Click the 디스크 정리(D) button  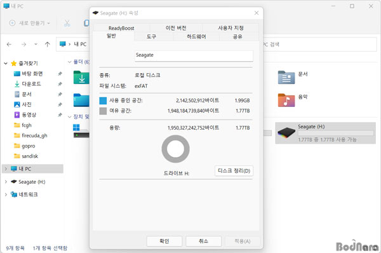pos(234,170)
